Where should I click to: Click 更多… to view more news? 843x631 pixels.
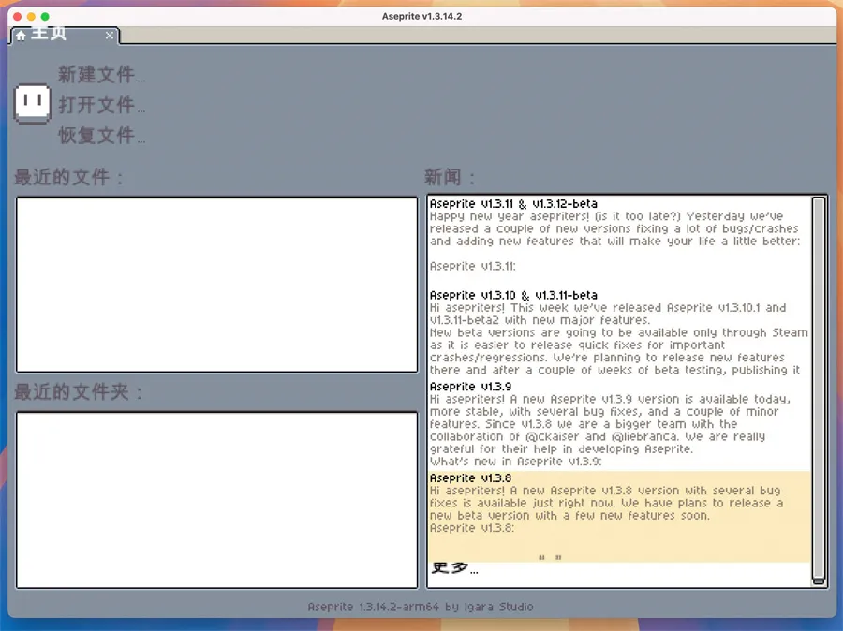point(454,568)
